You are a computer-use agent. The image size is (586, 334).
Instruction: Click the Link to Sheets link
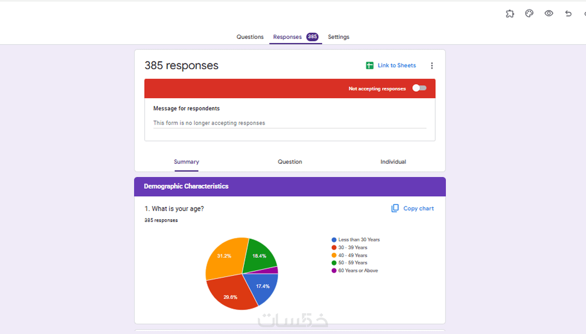(397, 65)
